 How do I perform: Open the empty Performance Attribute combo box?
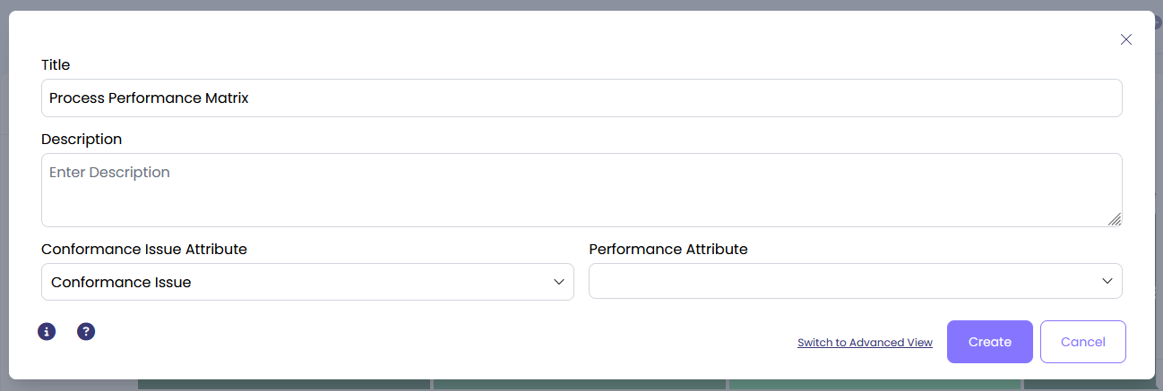pos(842,281)
